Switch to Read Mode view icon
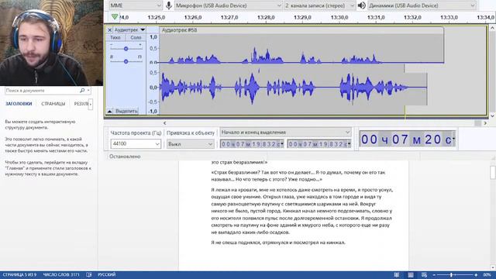This screenshot has height=279, width=496. tap(396, 274)
